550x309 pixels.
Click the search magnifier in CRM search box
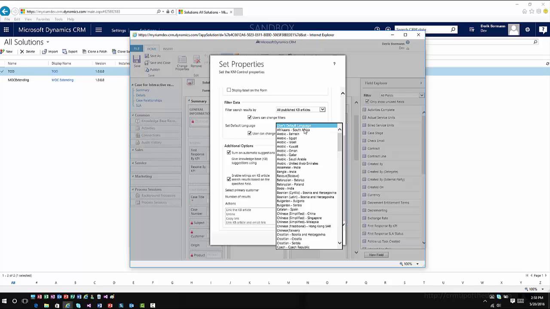pyautogui.click(x=453, y=30)
